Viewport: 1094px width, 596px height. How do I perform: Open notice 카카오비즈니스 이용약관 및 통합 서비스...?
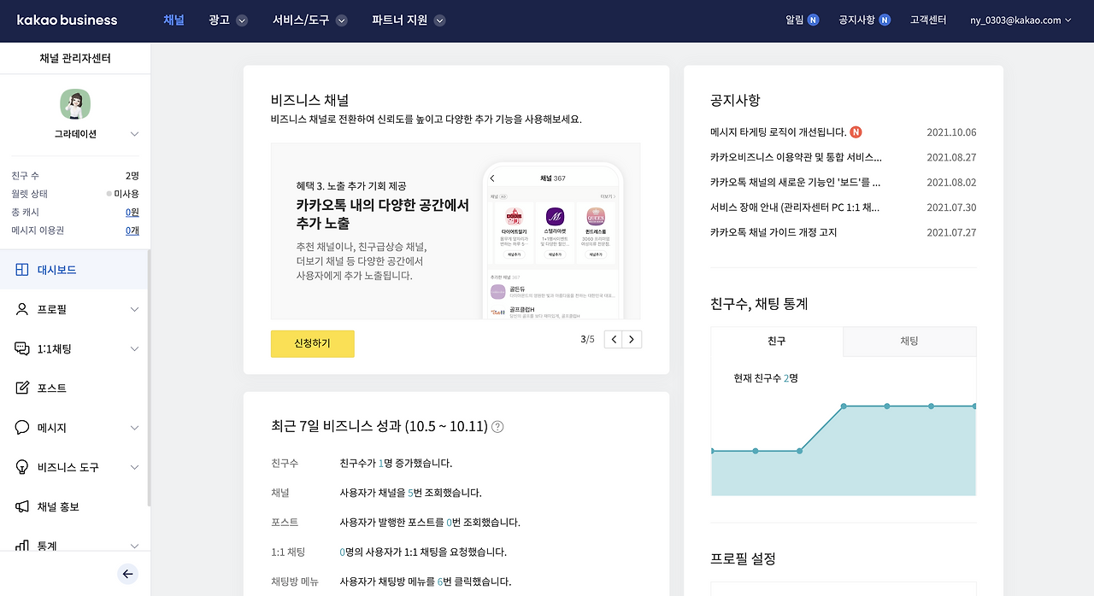[796, 157]
